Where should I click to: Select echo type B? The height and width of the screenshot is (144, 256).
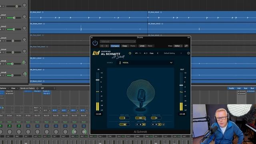[156, 124]
